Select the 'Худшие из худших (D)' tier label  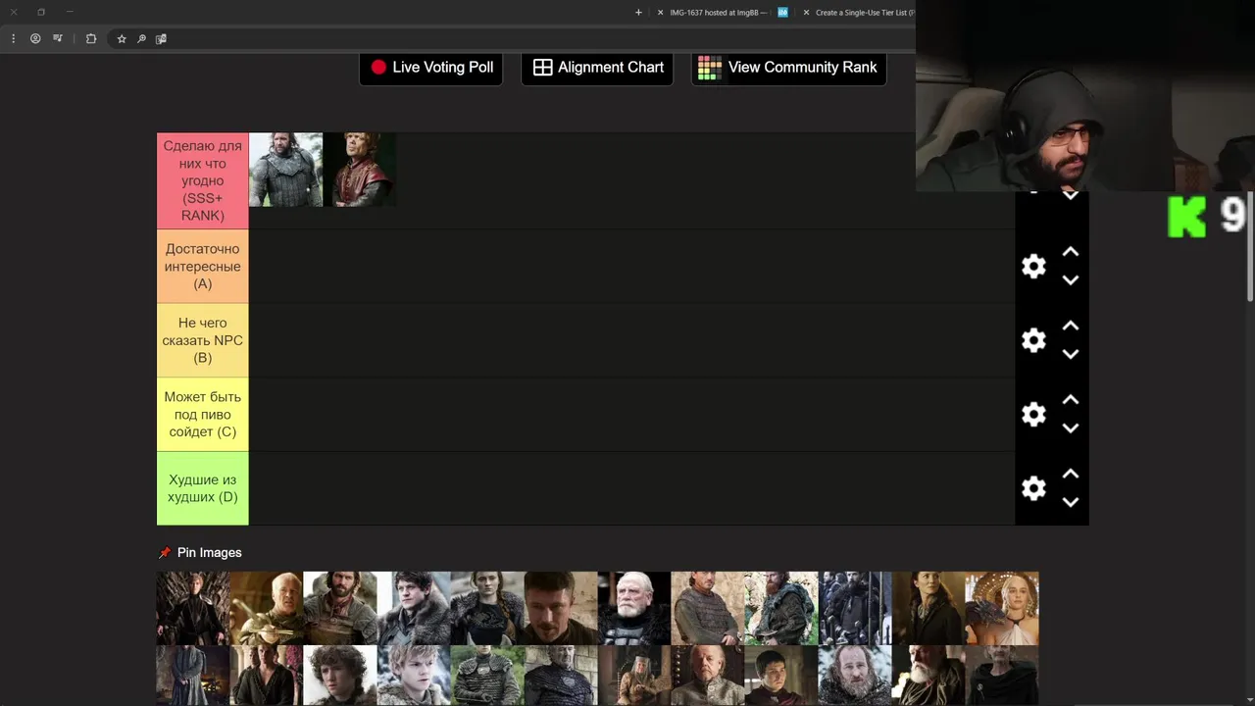[x=203, y=488]
